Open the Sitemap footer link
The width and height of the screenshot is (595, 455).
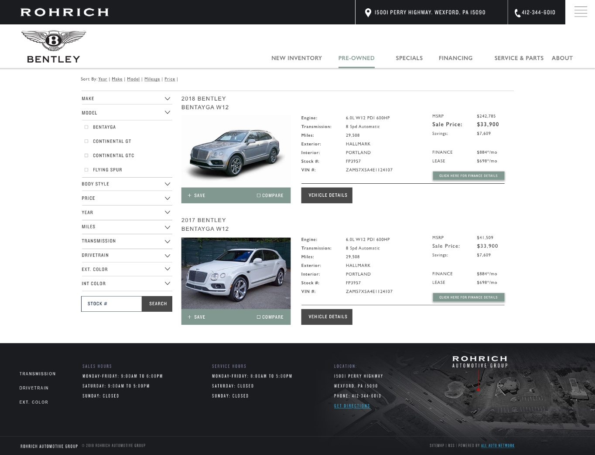(x=437, y=445)
